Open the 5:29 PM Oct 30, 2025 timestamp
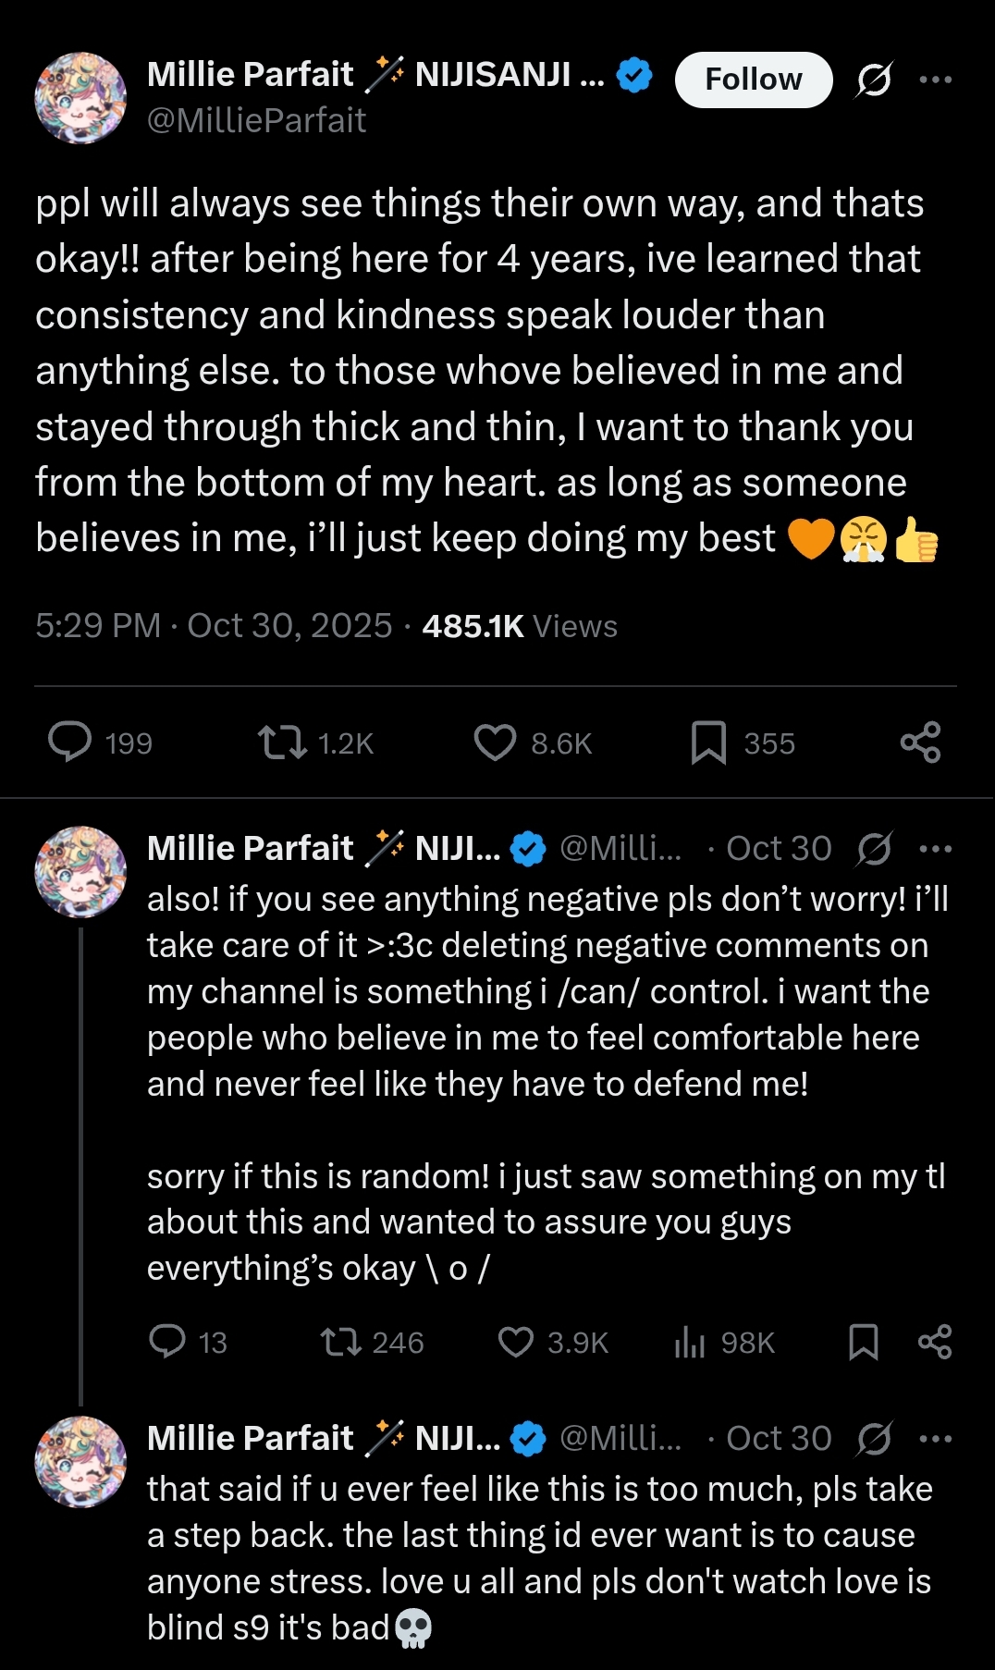This screenshot has height=1670, width=995. coord(214,626)
